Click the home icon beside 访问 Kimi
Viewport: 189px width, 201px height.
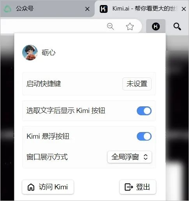pos(31,187)
